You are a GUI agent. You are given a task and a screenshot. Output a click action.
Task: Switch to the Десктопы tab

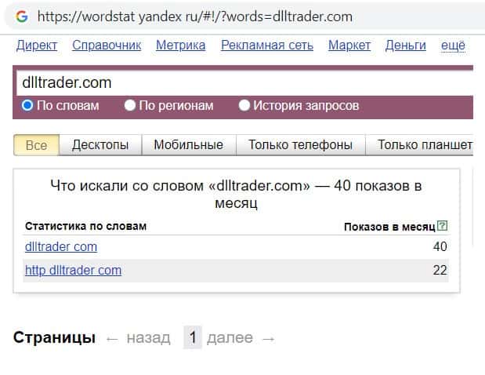(x=100, y=145)
